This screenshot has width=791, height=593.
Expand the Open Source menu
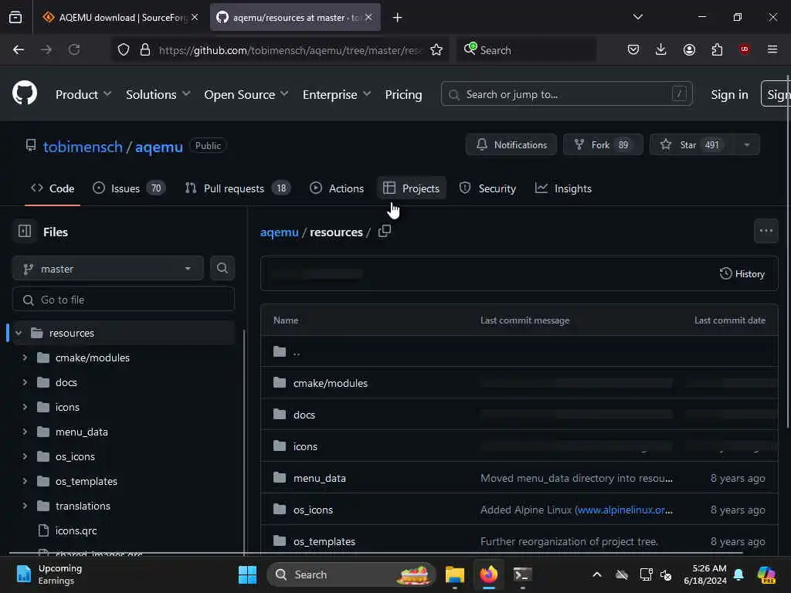(246, 94)
